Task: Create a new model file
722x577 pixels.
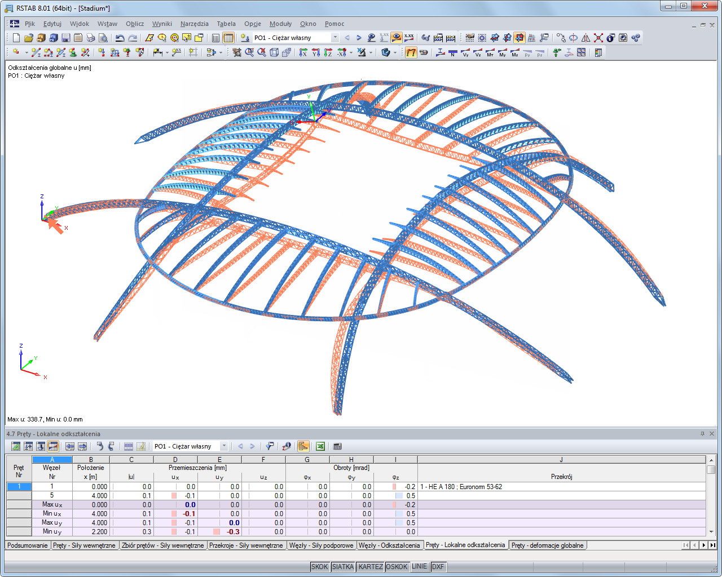Action: (16, 38)
